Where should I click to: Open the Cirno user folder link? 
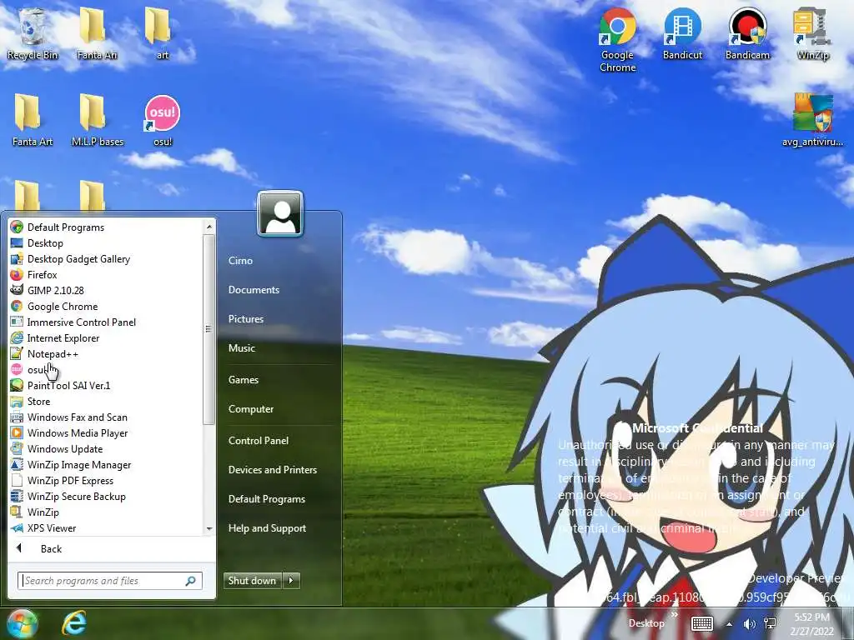coord(241,261)
